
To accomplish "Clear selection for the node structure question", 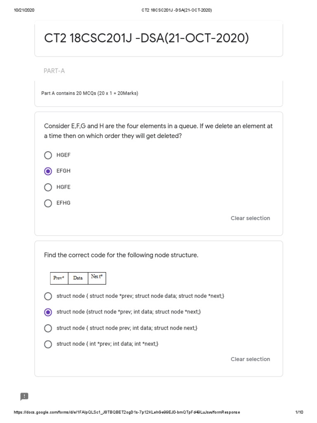I will (x=250, y=359).
